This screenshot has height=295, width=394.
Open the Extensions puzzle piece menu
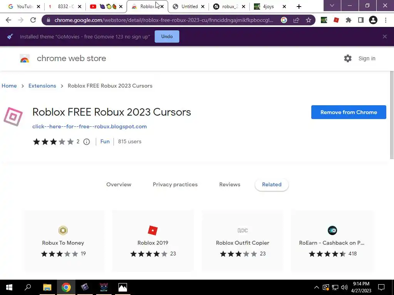click(x=349, y=20)
